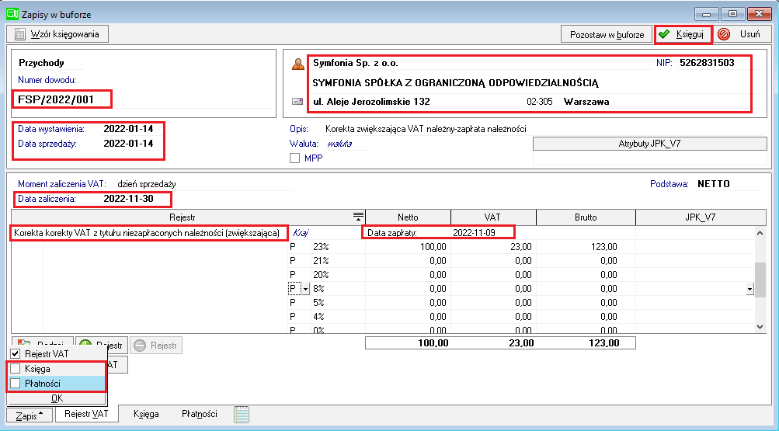This screenshot has width=779, height=431.
Task: Switch to the Księga bottom tab
Action: (x=146, y=414)
